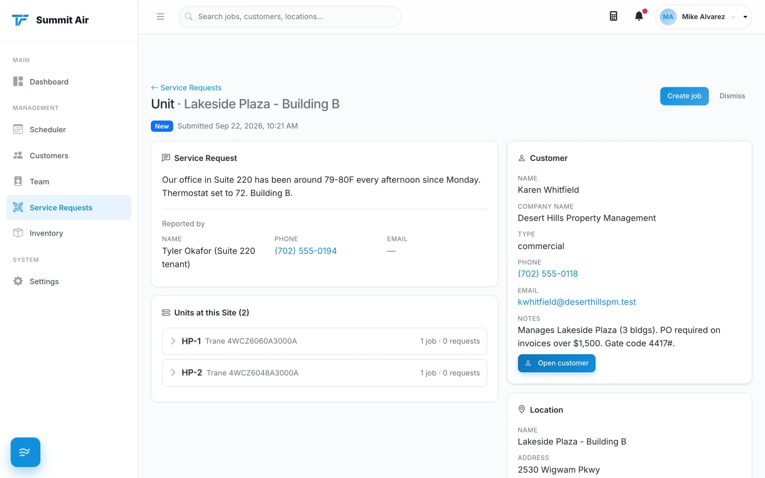Click the Units at this Site heading

click(211, 313)
